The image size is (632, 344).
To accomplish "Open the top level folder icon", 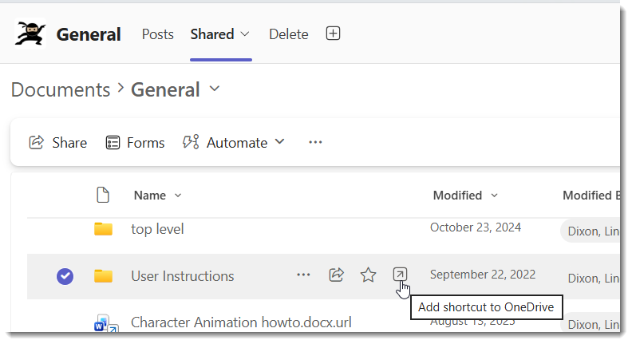I will click(x=103, y=228).
